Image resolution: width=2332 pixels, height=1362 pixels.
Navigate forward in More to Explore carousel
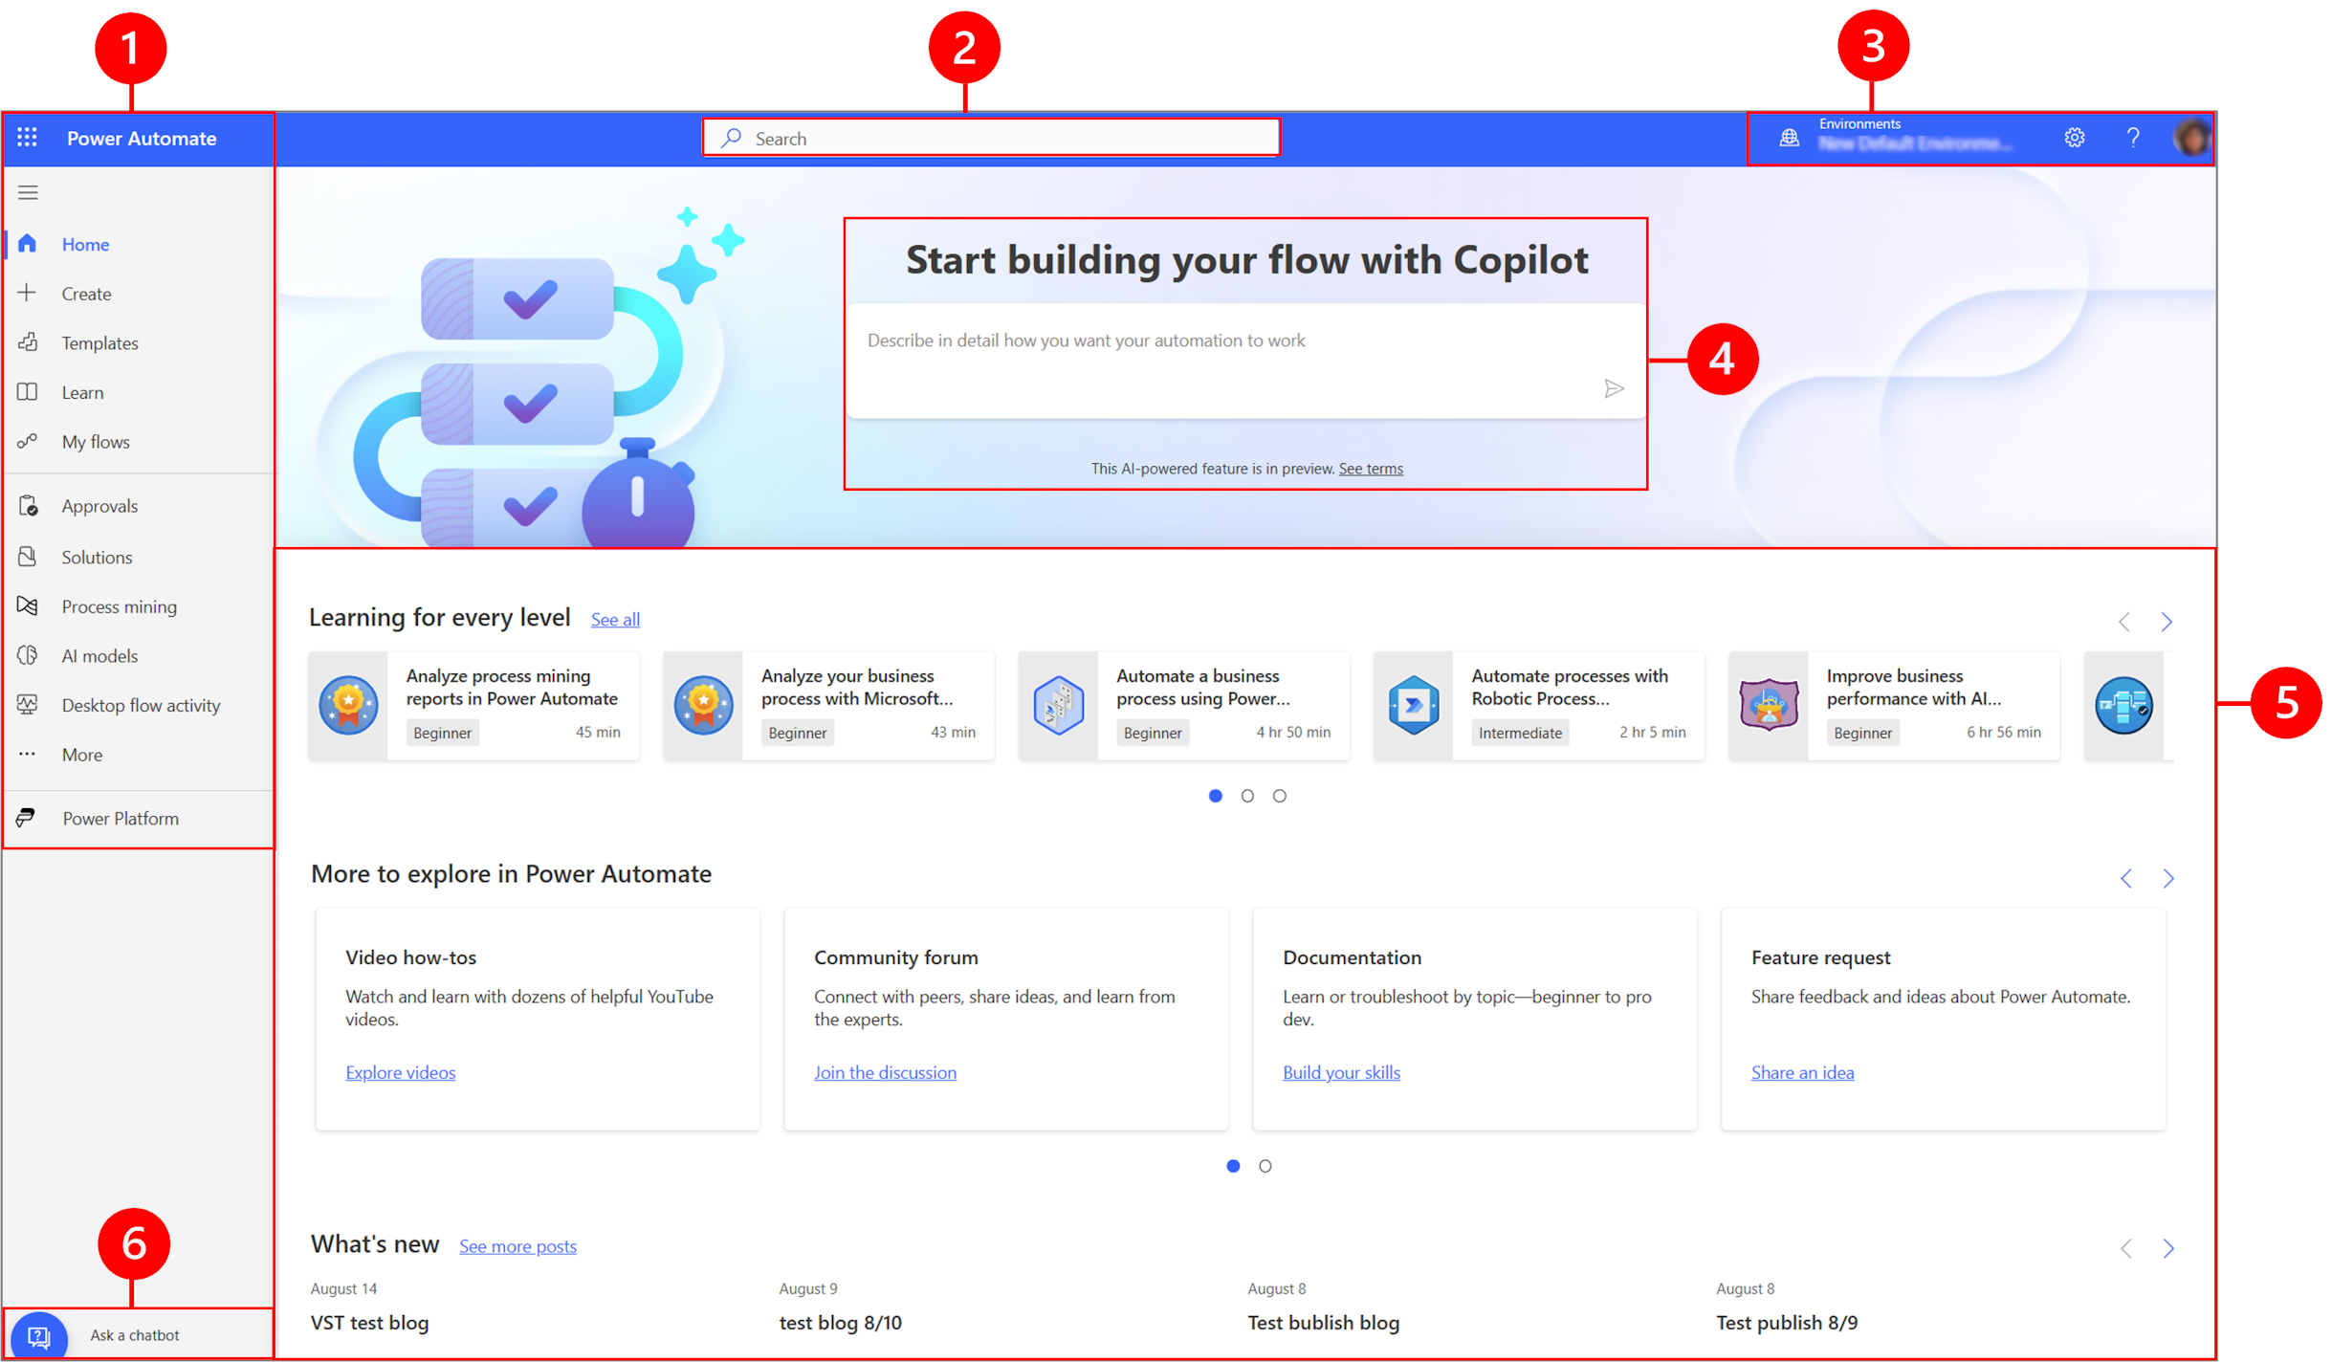click(2167, 879)
